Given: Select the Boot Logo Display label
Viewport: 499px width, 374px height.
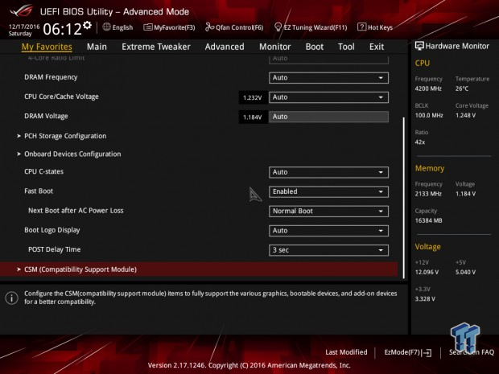Looking at the screenshot, I should (x=52, y=230).
